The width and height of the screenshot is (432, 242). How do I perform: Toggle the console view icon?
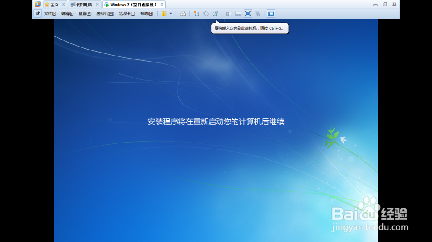tap(271, 13)
